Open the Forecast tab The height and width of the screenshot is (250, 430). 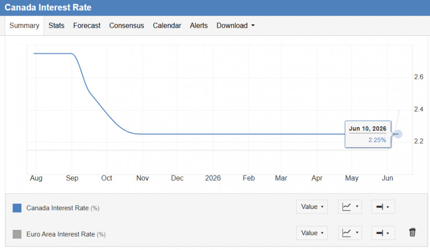86,25
